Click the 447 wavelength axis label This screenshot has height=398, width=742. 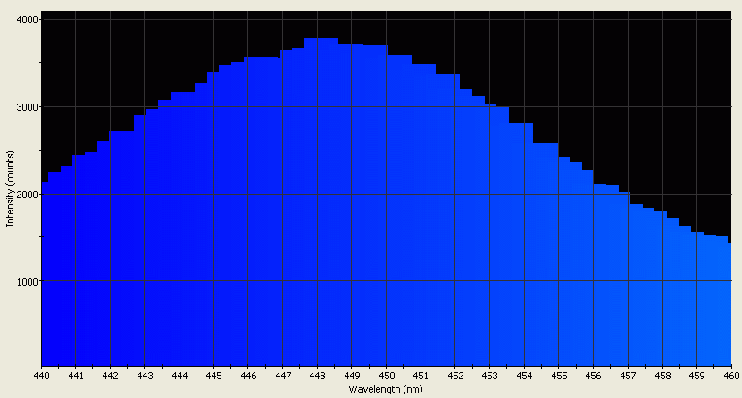click(283, 376)
